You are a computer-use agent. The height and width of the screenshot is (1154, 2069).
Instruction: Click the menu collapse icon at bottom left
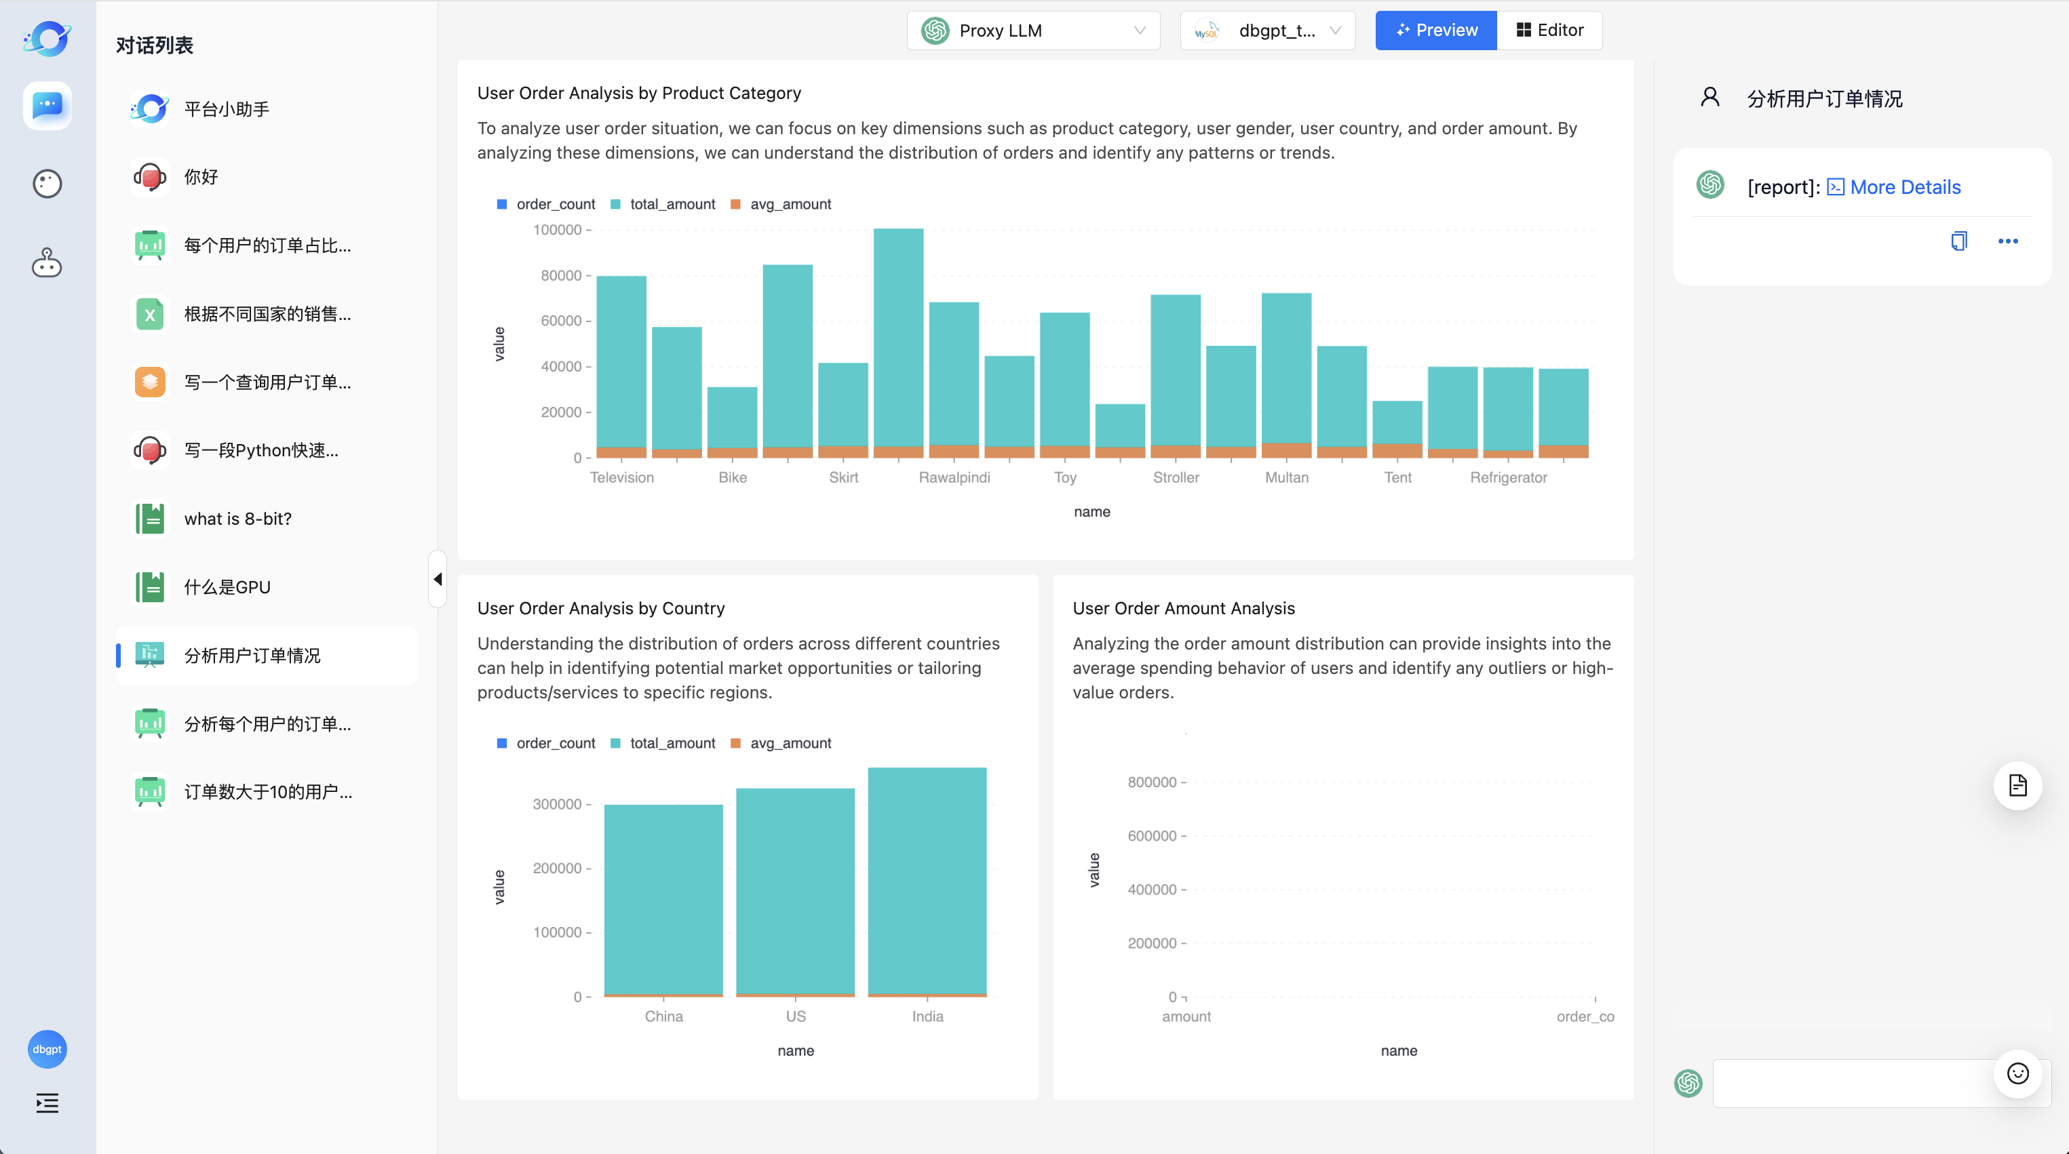[47, 1102]
